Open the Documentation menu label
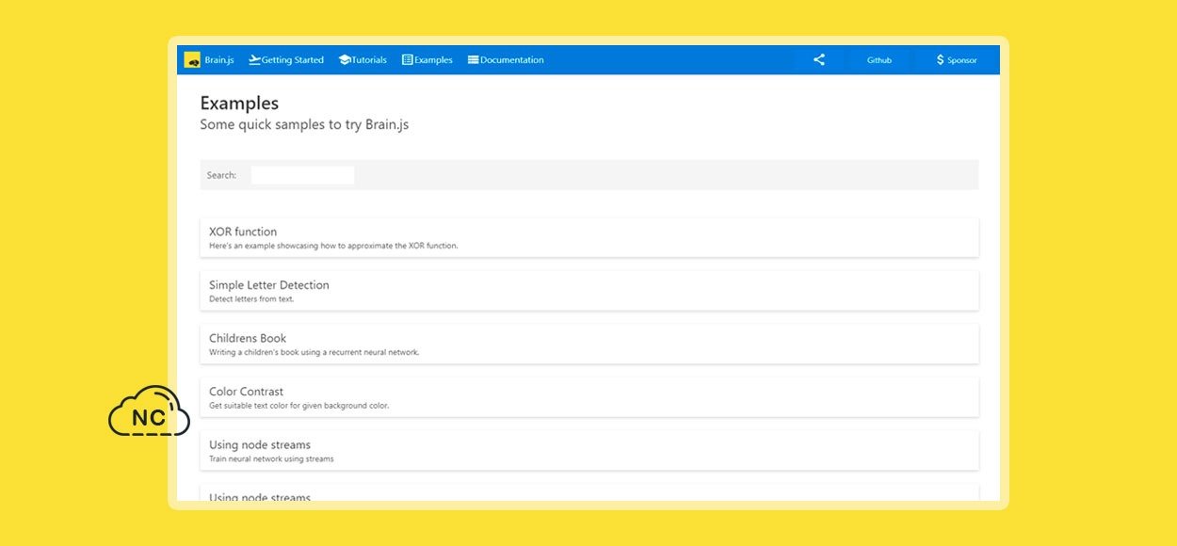 coord(511,60)
